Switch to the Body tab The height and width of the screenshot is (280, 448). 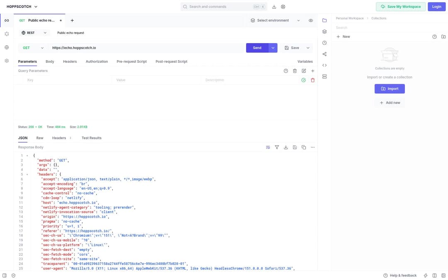coord(50,61)
